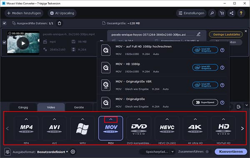Screen dimensions: 250x158
Task: Expand the MOV presets chevron
Action: 111,119
